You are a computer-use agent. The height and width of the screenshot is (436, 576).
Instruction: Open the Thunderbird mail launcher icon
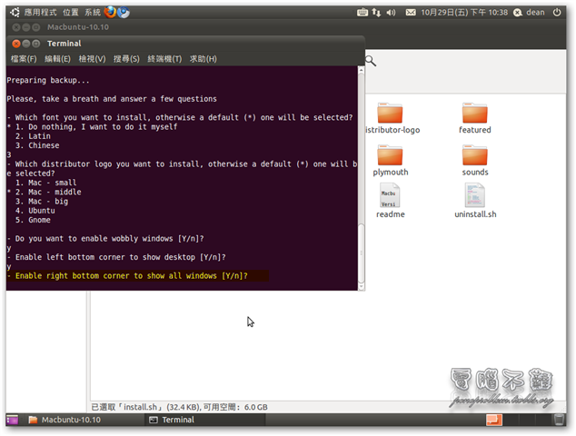coord(124,13)
